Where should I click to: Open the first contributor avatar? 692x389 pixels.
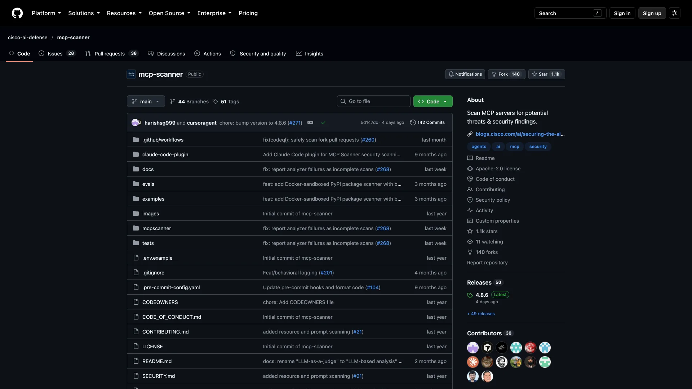(473, 348)
